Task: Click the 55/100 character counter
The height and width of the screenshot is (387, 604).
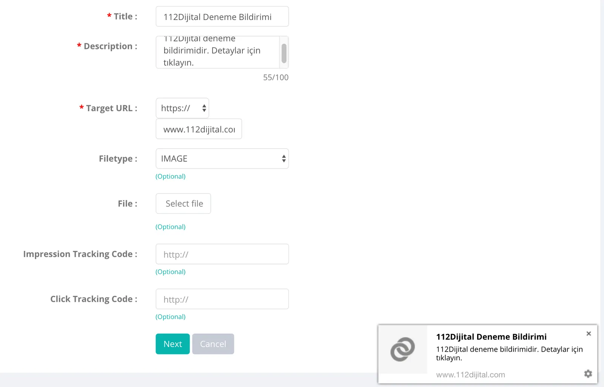Action: [x=276, y=77]
